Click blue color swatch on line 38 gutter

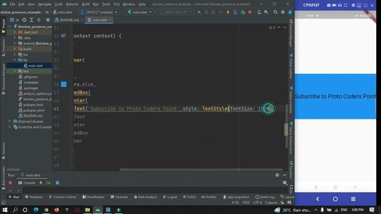(x=64, y=84)
